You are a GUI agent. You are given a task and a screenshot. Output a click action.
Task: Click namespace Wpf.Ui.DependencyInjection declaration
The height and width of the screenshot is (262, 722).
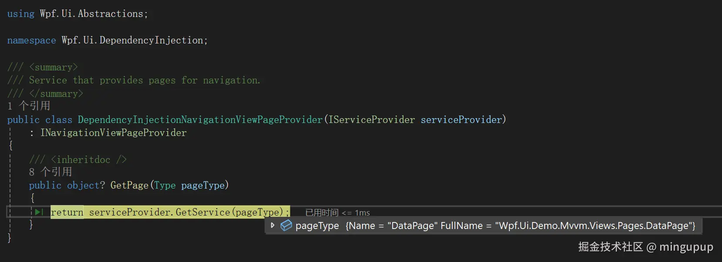pyautogui.click(x=108, y=40)
